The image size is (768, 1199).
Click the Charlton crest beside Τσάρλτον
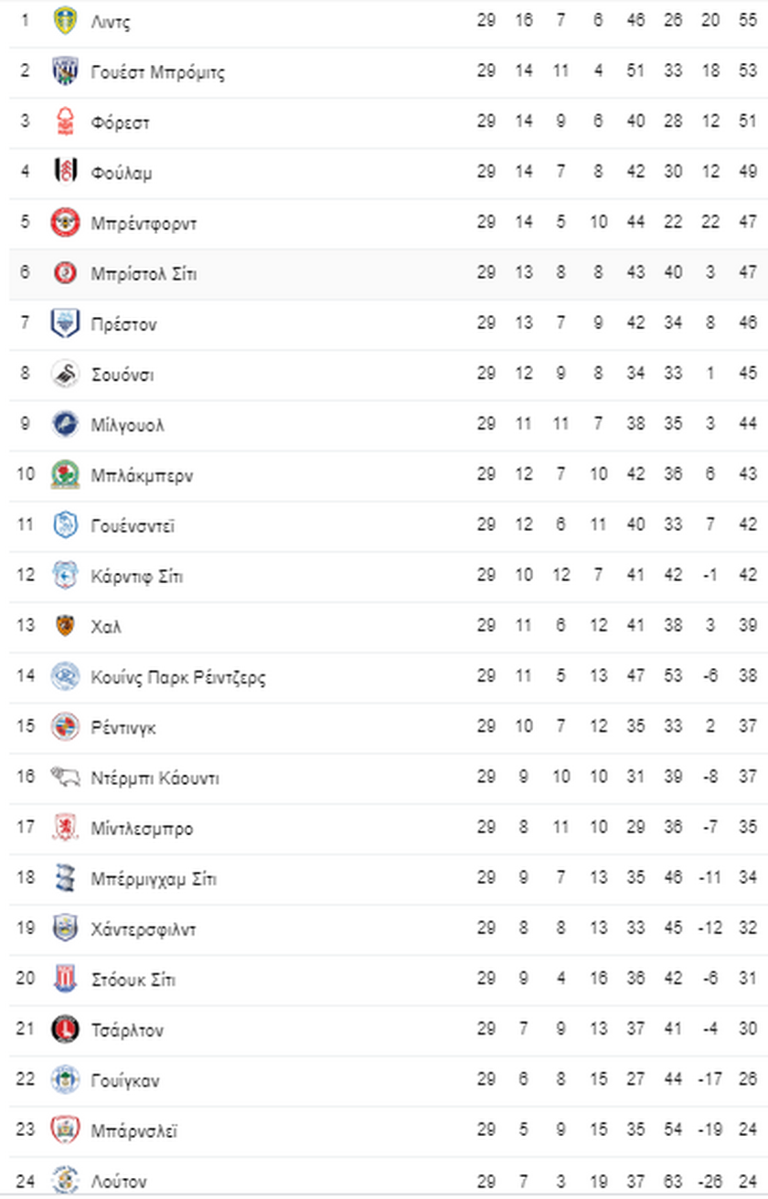tap(65, 1029)
